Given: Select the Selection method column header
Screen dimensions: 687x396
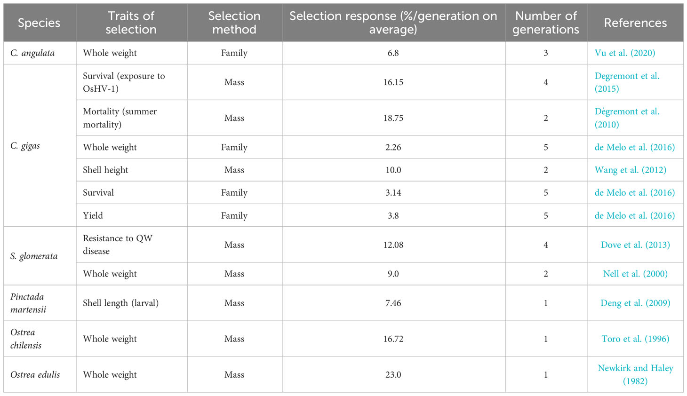Looking at the screenshot, I should pyautogui.click(x=234, y=23).
